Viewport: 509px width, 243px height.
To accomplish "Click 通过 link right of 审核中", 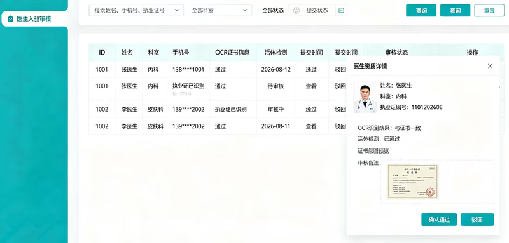I will coord(311,109).
